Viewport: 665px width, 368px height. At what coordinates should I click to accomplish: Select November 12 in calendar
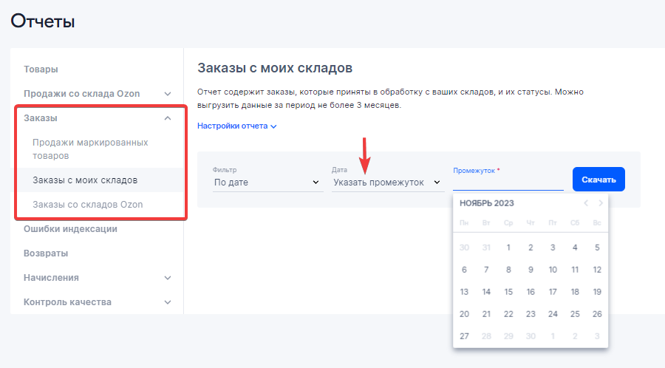tap(597, 270)
